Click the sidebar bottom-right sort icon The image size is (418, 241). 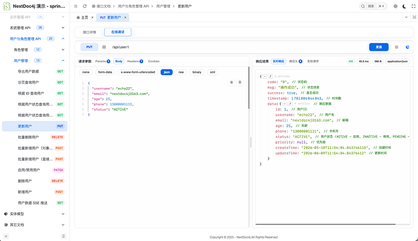click(x=64, y=236)
